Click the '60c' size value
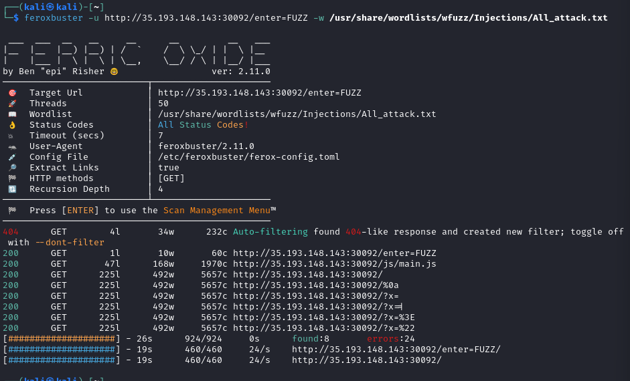 220,253
